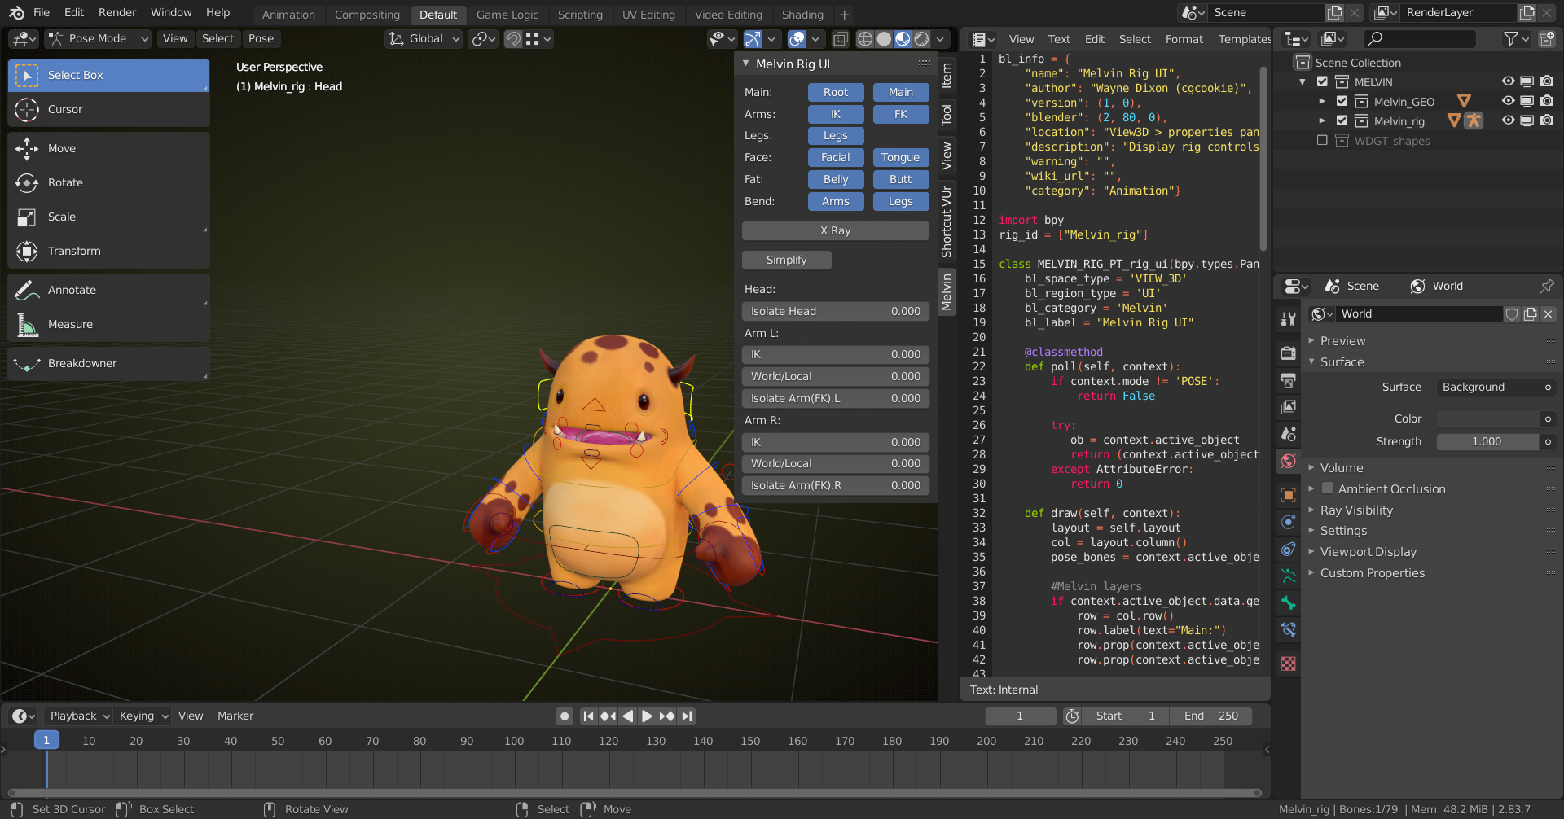Image resolution: width=1564 pixels, height=819 pixels.
Task: Expand the Volume panel
Action: pos(1341,467)
